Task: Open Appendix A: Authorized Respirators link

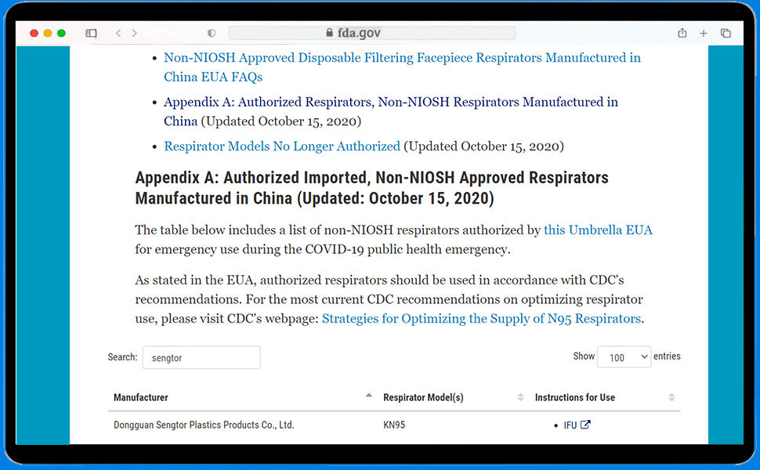Action: (390, 102)
